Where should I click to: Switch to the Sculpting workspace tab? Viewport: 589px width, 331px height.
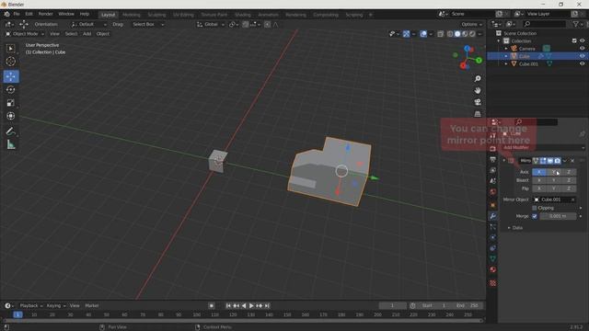[156, 15]
